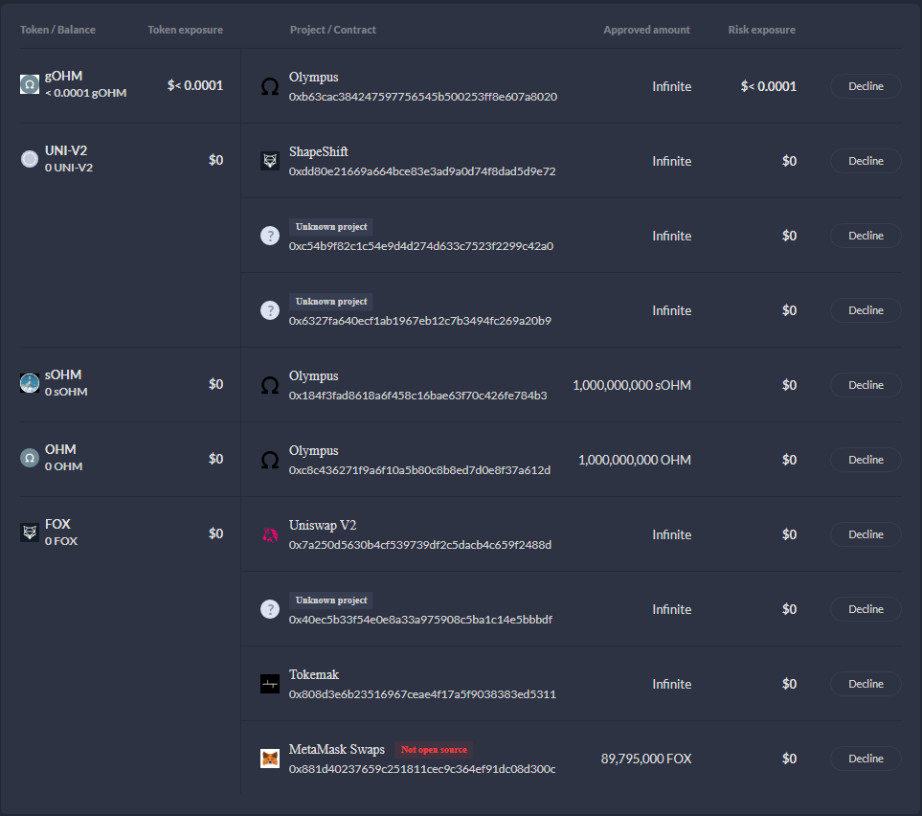
Task: Open contract address 0x7a250d5630b4cf539739df2c5dacb4c659f2488d
Action: point(420,545)
